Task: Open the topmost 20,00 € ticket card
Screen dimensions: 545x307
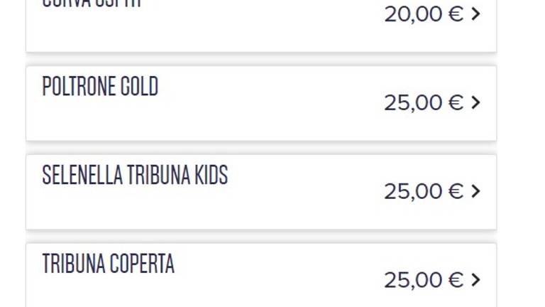Action: pyautogui.click(x=261, y=26)
